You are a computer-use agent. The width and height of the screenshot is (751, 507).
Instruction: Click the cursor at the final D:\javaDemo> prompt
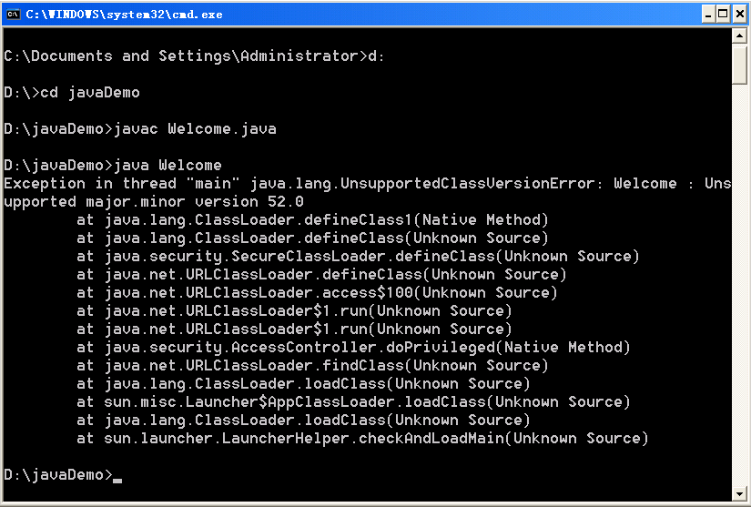117,481
